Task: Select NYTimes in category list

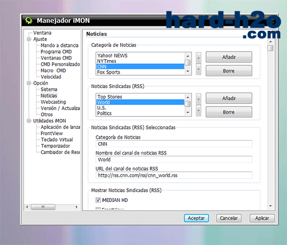Action: click(x=140, y=61)
